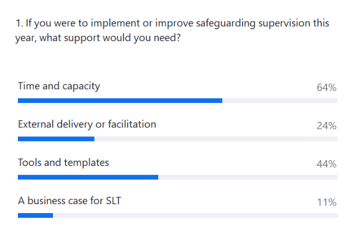Click the 44% percentage value

click(327, 164)
